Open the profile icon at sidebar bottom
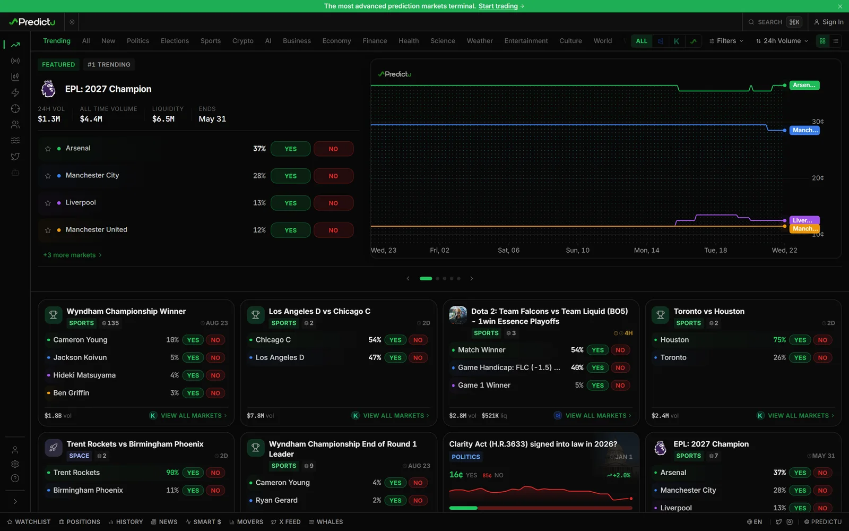 [x=15, y=450]
